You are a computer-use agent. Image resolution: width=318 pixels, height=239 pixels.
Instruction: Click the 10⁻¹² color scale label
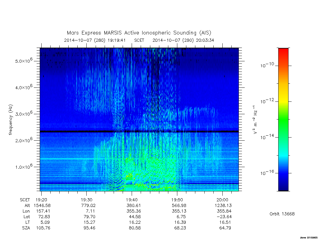267,101
